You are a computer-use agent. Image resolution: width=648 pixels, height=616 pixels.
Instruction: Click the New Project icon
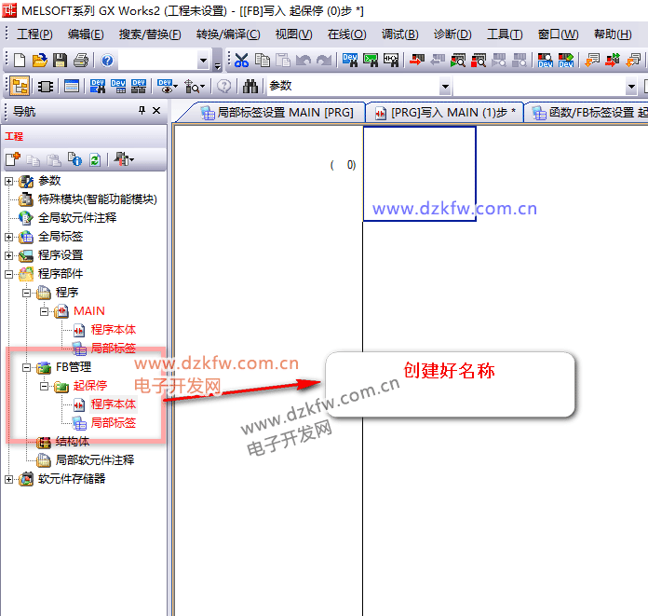click(20, 61)
